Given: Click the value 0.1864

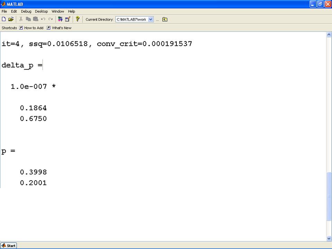Looking at the screenshot, I should pos(33,108).
